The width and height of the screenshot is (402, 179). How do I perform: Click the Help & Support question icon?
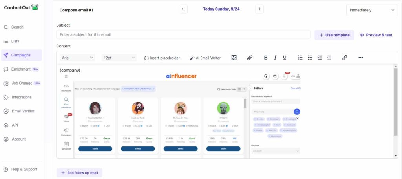(6, 170)
